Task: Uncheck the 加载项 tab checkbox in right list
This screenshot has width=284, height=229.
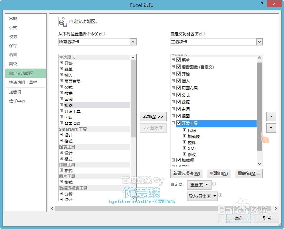Action: [x=179, y=160]
